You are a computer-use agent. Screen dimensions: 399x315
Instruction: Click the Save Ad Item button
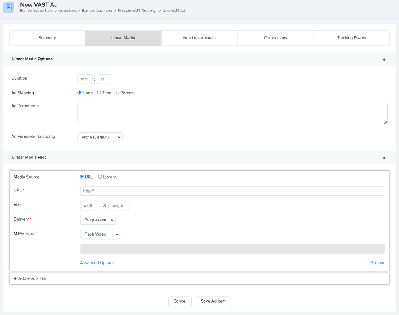213,301
